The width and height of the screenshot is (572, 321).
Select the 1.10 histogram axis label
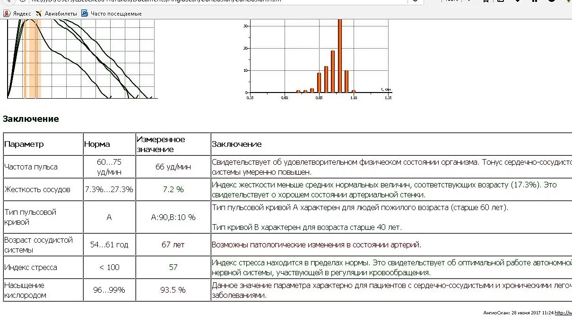click(x=353, y=98)
